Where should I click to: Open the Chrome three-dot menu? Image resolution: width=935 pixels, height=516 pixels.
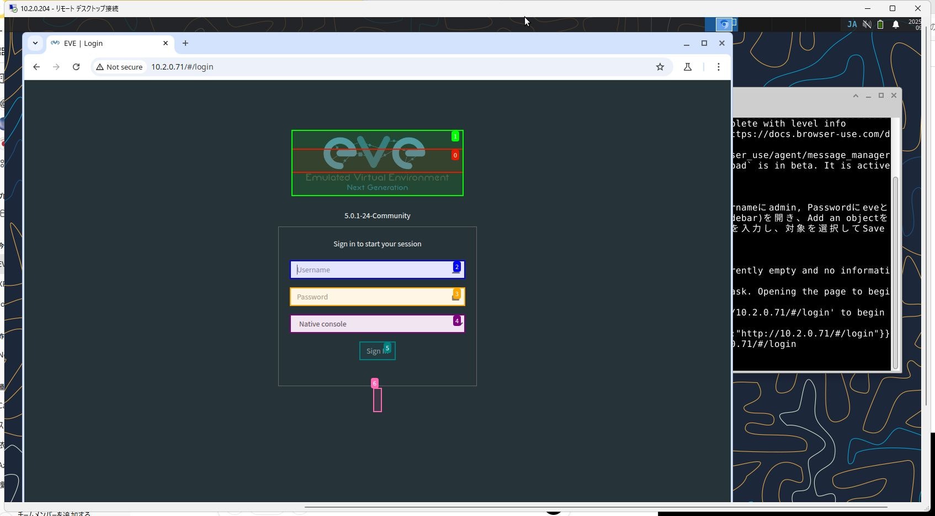(x=718, y=67)
